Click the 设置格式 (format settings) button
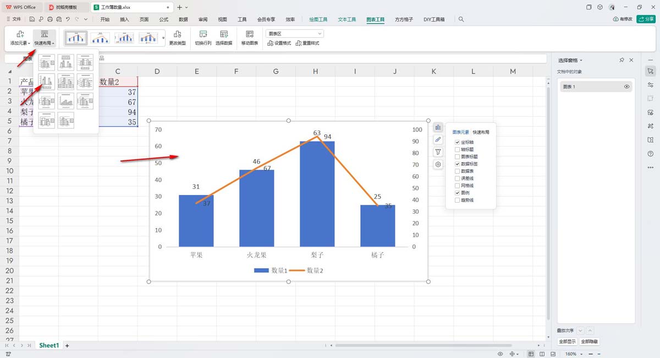 pyautogui.click(x=279, y=43)
